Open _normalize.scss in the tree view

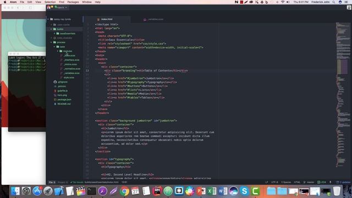point(72,69)
